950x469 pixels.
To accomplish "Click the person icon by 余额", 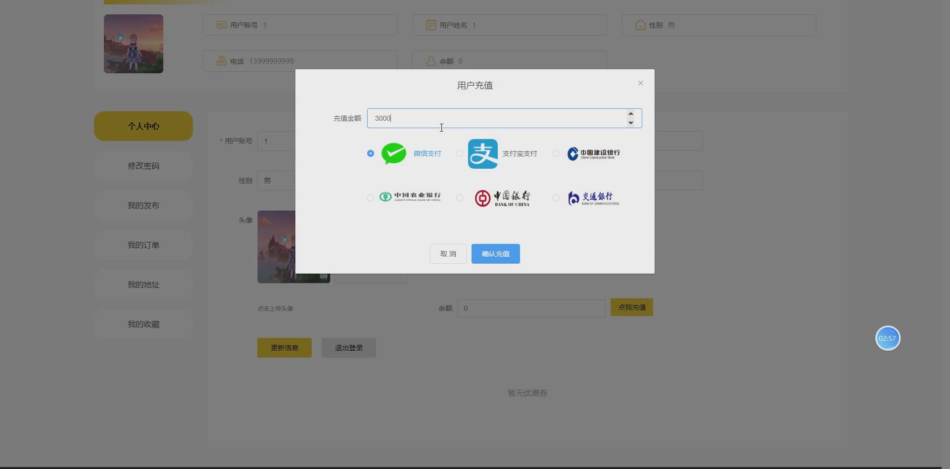I will coord(431,61).
